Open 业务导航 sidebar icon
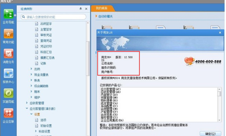The image size is (226, 136). (8, 14)
